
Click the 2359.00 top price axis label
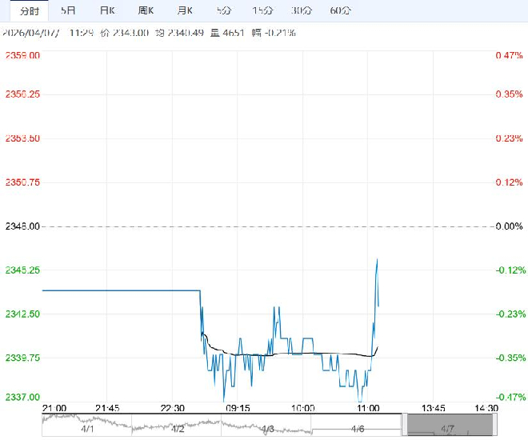pos(24,55)
